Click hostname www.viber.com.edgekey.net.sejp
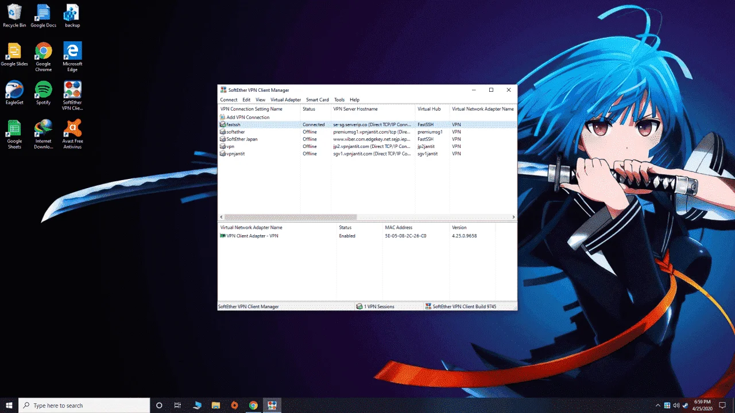Screen dimensions: 735x413 pos(372,139)
